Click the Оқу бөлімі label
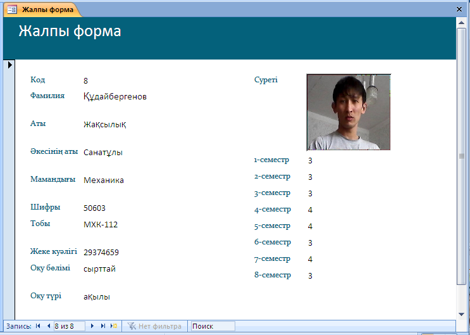The image size is (470, 335). pyautogui.click(x=50, y=268)
